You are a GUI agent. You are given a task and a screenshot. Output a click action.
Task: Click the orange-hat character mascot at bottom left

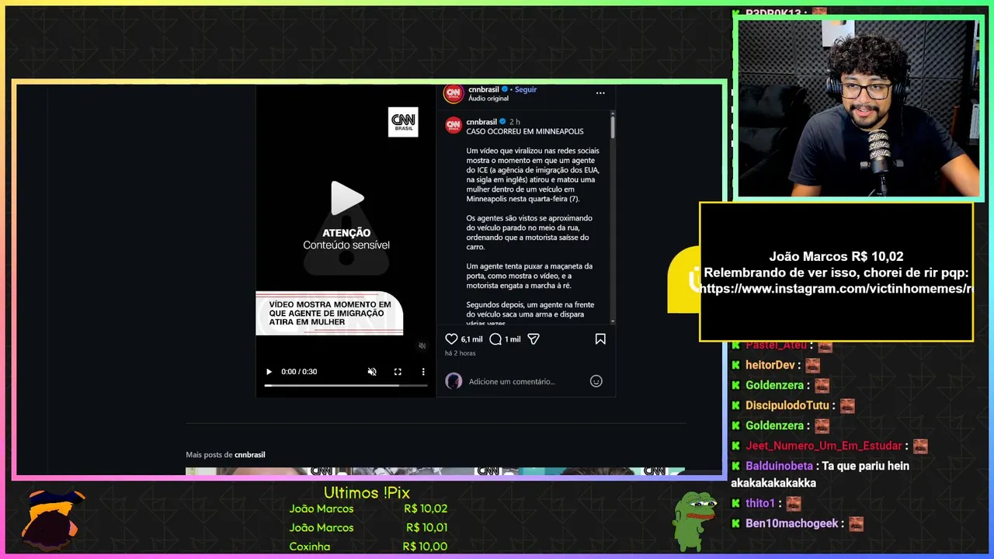(51, 519)
